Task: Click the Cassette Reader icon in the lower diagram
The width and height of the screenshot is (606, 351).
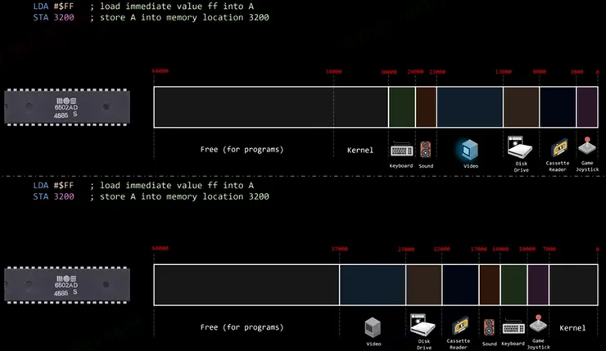Action: [x=460, y=326]
